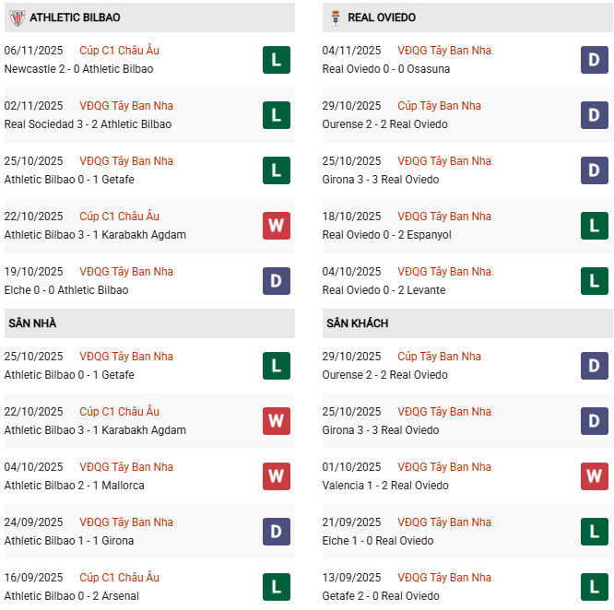Open the Cúp Tây Ban Nha link dated 29/10/2025 under Sân Khách
Screen dimensions: 614x610
(x=439, y=357)
